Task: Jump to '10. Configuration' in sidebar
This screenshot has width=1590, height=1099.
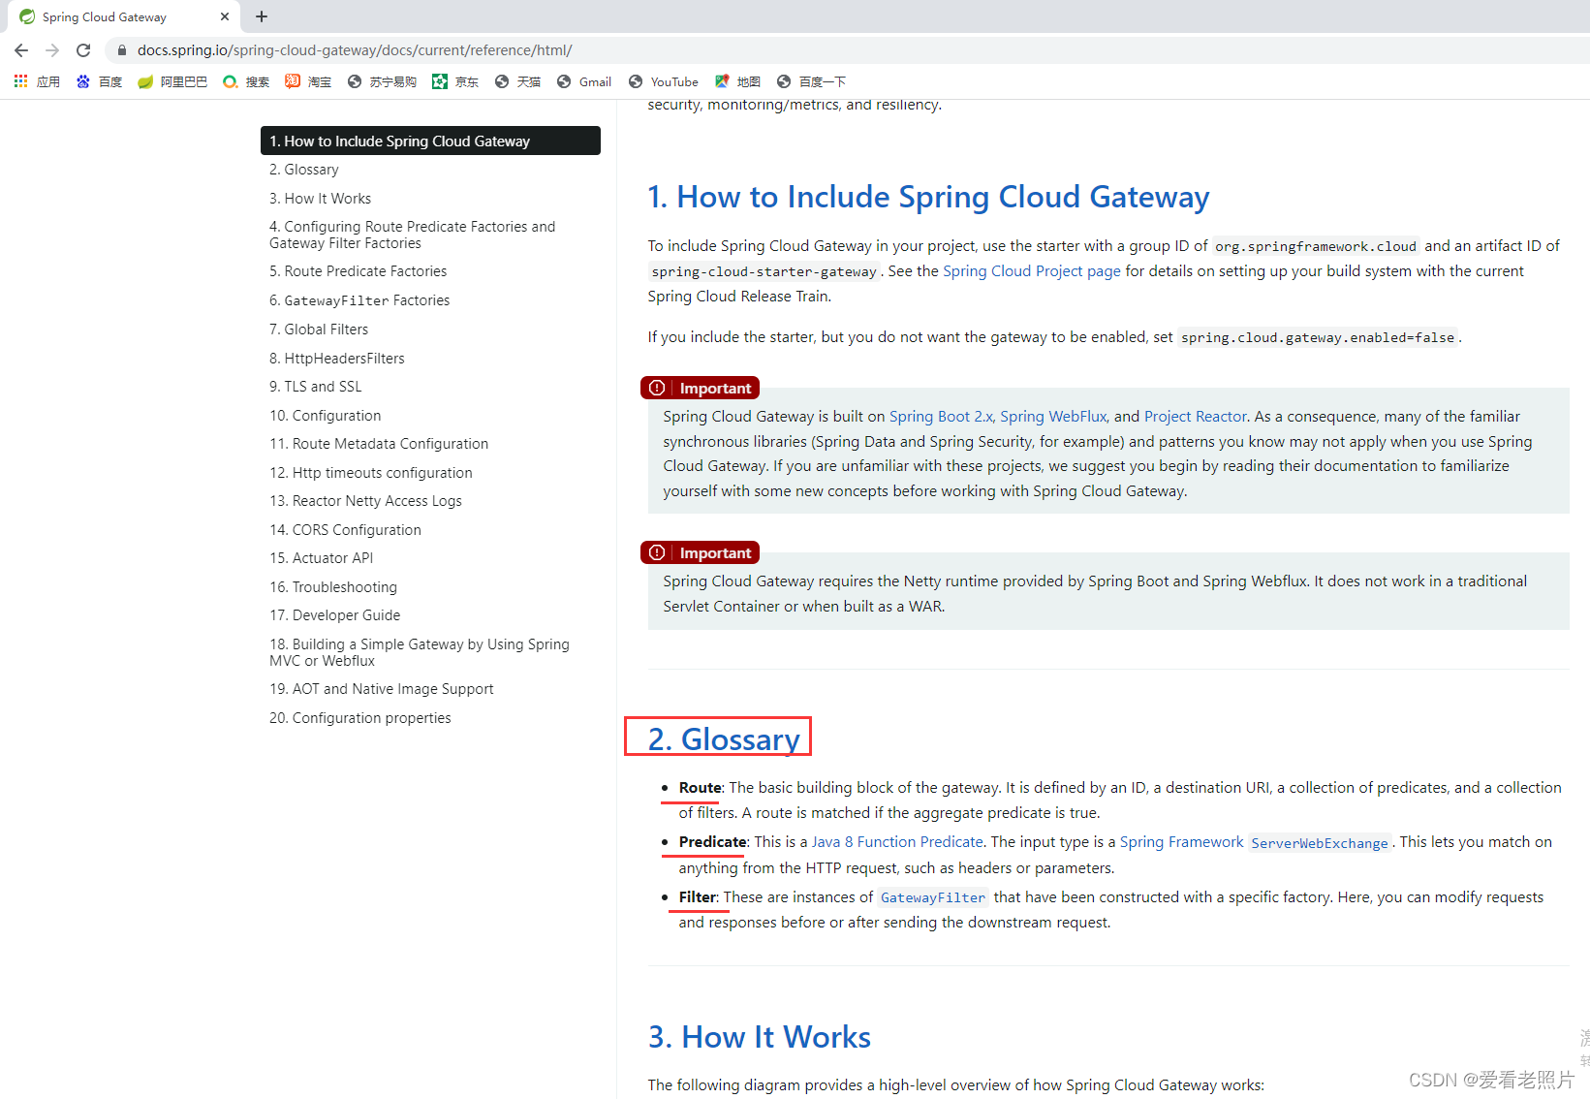Action: (x=326, y=416)
